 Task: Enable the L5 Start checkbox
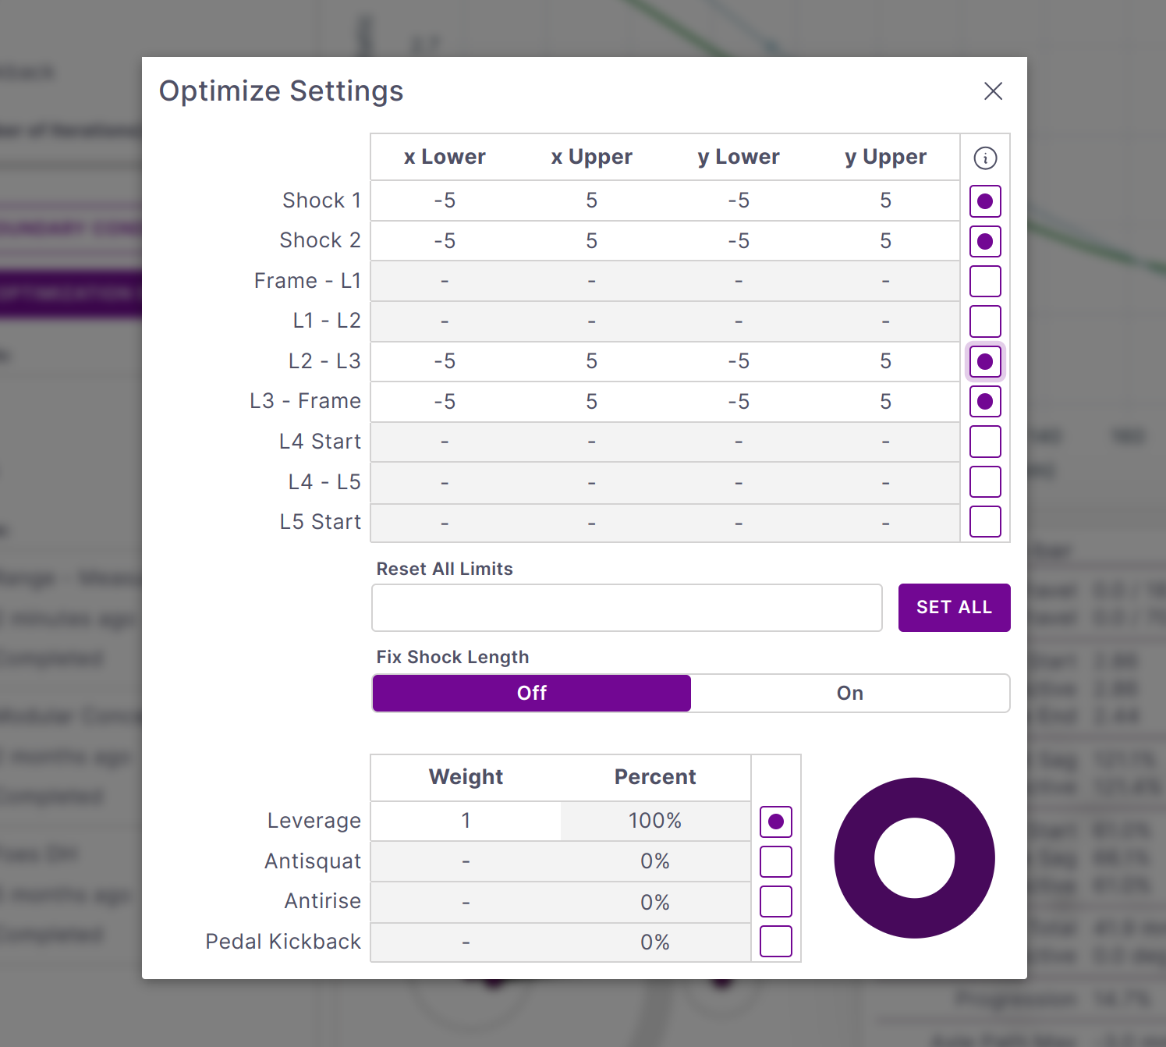click(985, 522)
